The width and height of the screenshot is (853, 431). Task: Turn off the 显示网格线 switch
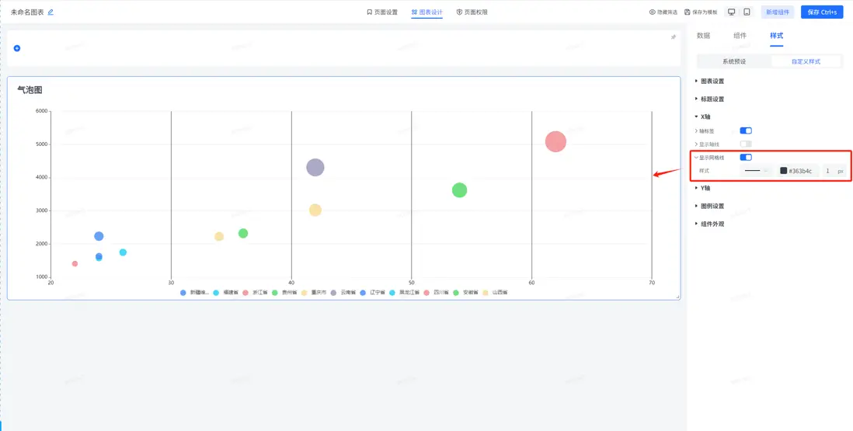746,158
